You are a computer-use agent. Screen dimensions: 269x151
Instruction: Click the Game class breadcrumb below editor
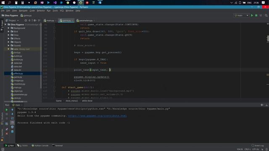tap(59, 101)
